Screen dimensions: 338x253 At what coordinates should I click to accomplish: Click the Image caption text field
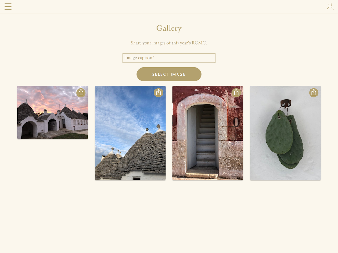169,58
